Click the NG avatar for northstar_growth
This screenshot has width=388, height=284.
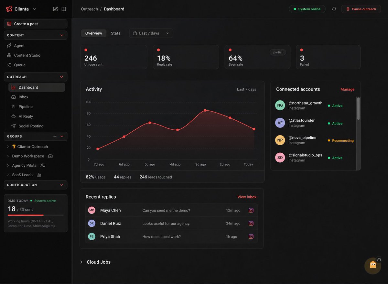(x=280, y=105)
